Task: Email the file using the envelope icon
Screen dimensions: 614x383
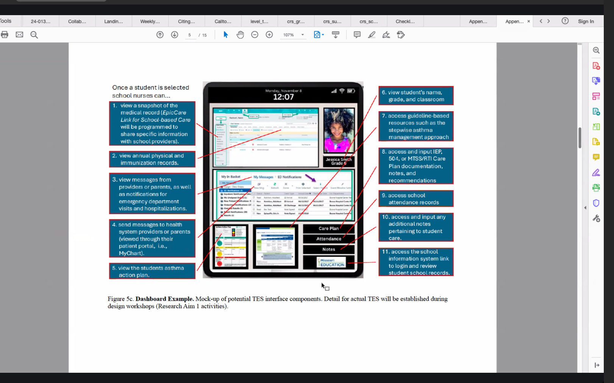Action: click(19, 35)
